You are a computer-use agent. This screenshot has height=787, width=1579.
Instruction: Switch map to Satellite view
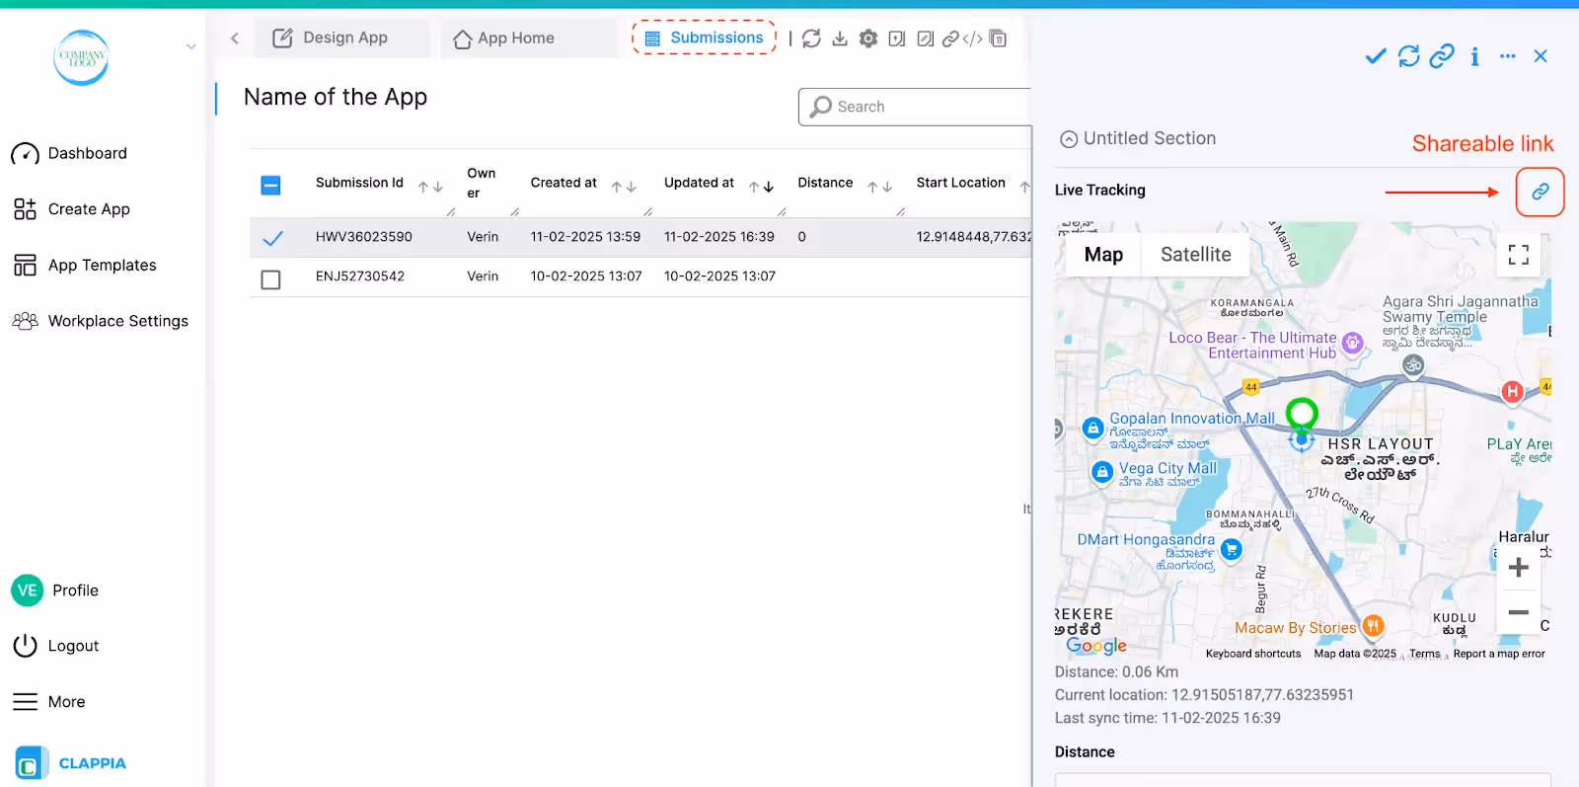pos(1195,255)
